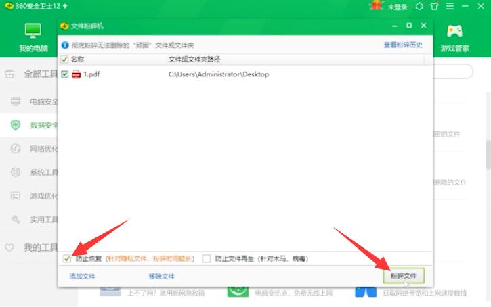Open the 查看粉碎历史 link
This screenshot has height=307, width=491.
pyautogui.click(x=403, y=45)
